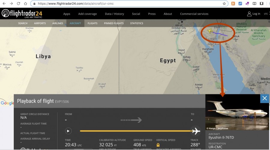Select the 32 025 FT altitude value
The image size is (270, 150).
(108, 145)
